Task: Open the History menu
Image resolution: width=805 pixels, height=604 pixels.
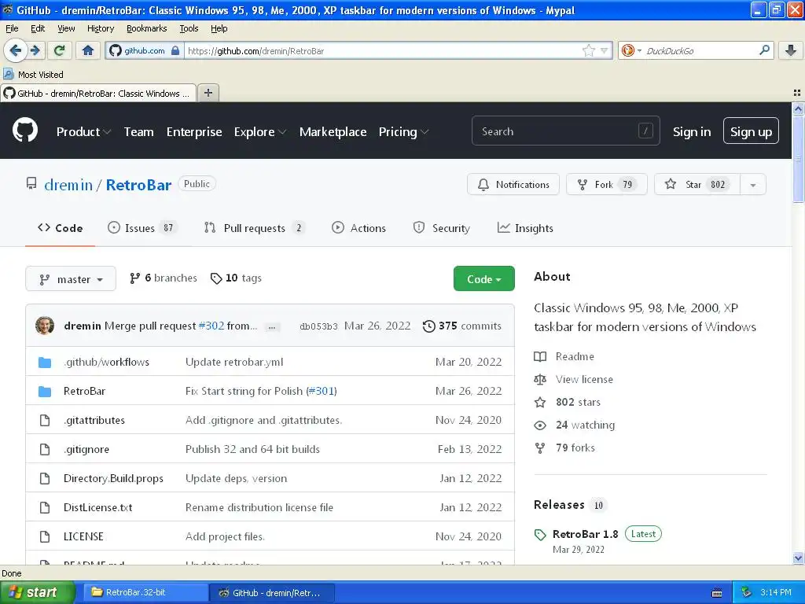Action: (x=100, y=28)
